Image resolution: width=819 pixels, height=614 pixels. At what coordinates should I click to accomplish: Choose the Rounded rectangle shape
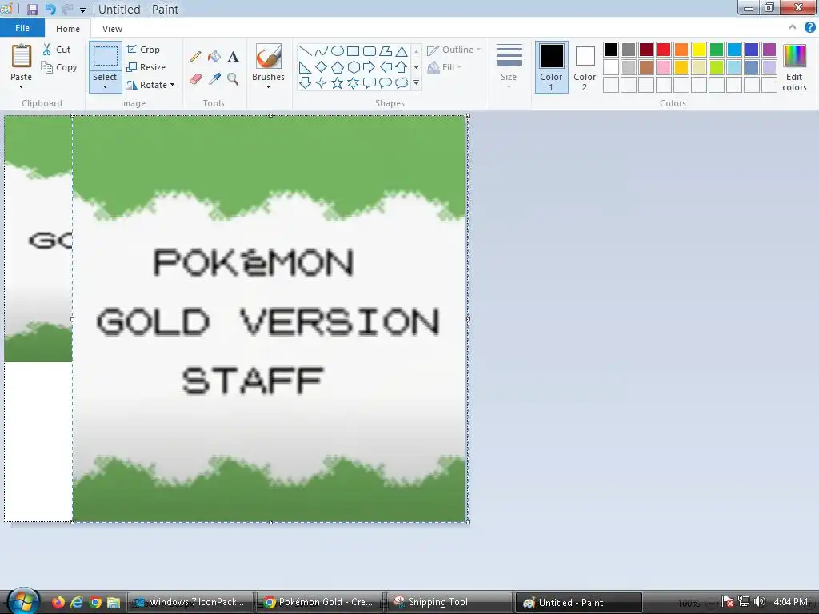tap(370, 50)
